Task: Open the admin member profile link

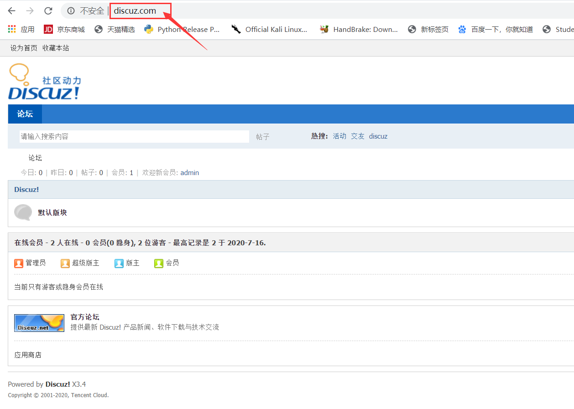Action: click(189, 172)
